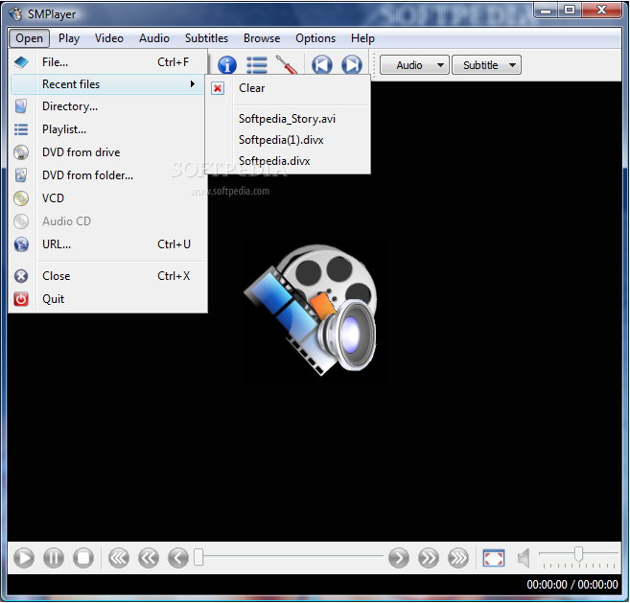Viewport: 630px width, 603px height.
Task: Mute audio with the speaker icon
Action: [524, 558]
